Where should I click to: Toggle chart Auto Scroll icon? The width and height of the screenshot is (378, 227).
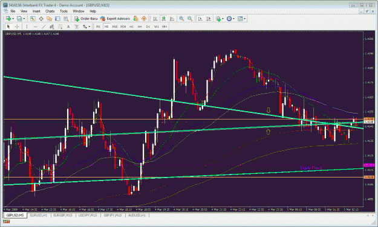click(x=200, y=19)
